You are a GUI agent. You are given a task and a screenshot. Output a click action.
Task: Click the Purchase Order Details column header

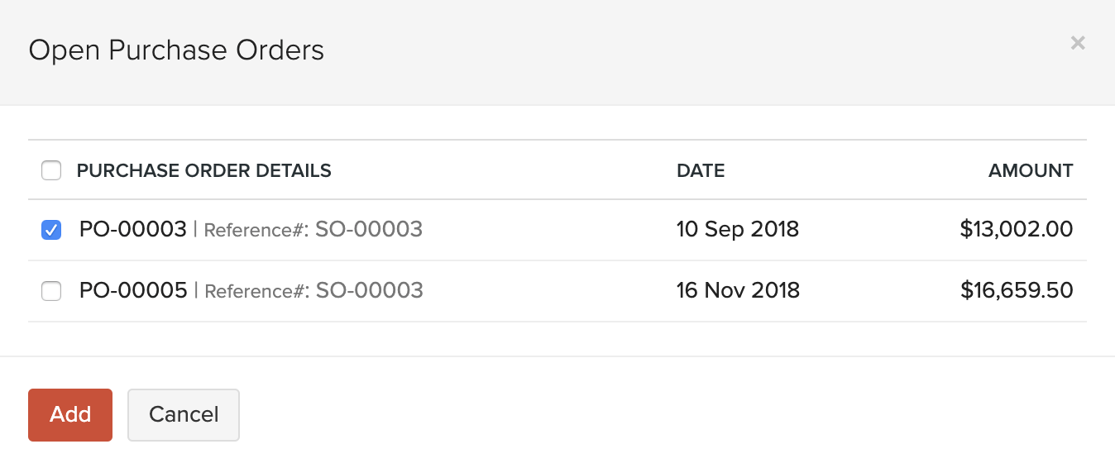click(x=203, y=171)
